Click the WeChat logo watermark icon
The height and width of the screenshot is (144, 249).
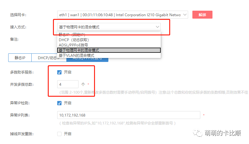click(198, 133)
